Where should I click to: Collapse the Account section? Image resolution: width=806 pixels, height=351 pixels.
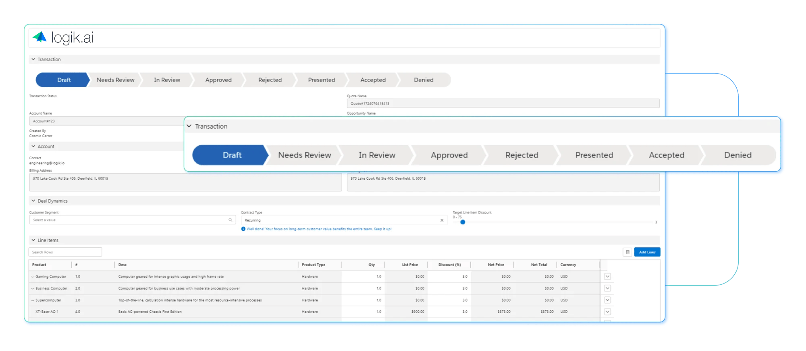click(x=33, y=146)
